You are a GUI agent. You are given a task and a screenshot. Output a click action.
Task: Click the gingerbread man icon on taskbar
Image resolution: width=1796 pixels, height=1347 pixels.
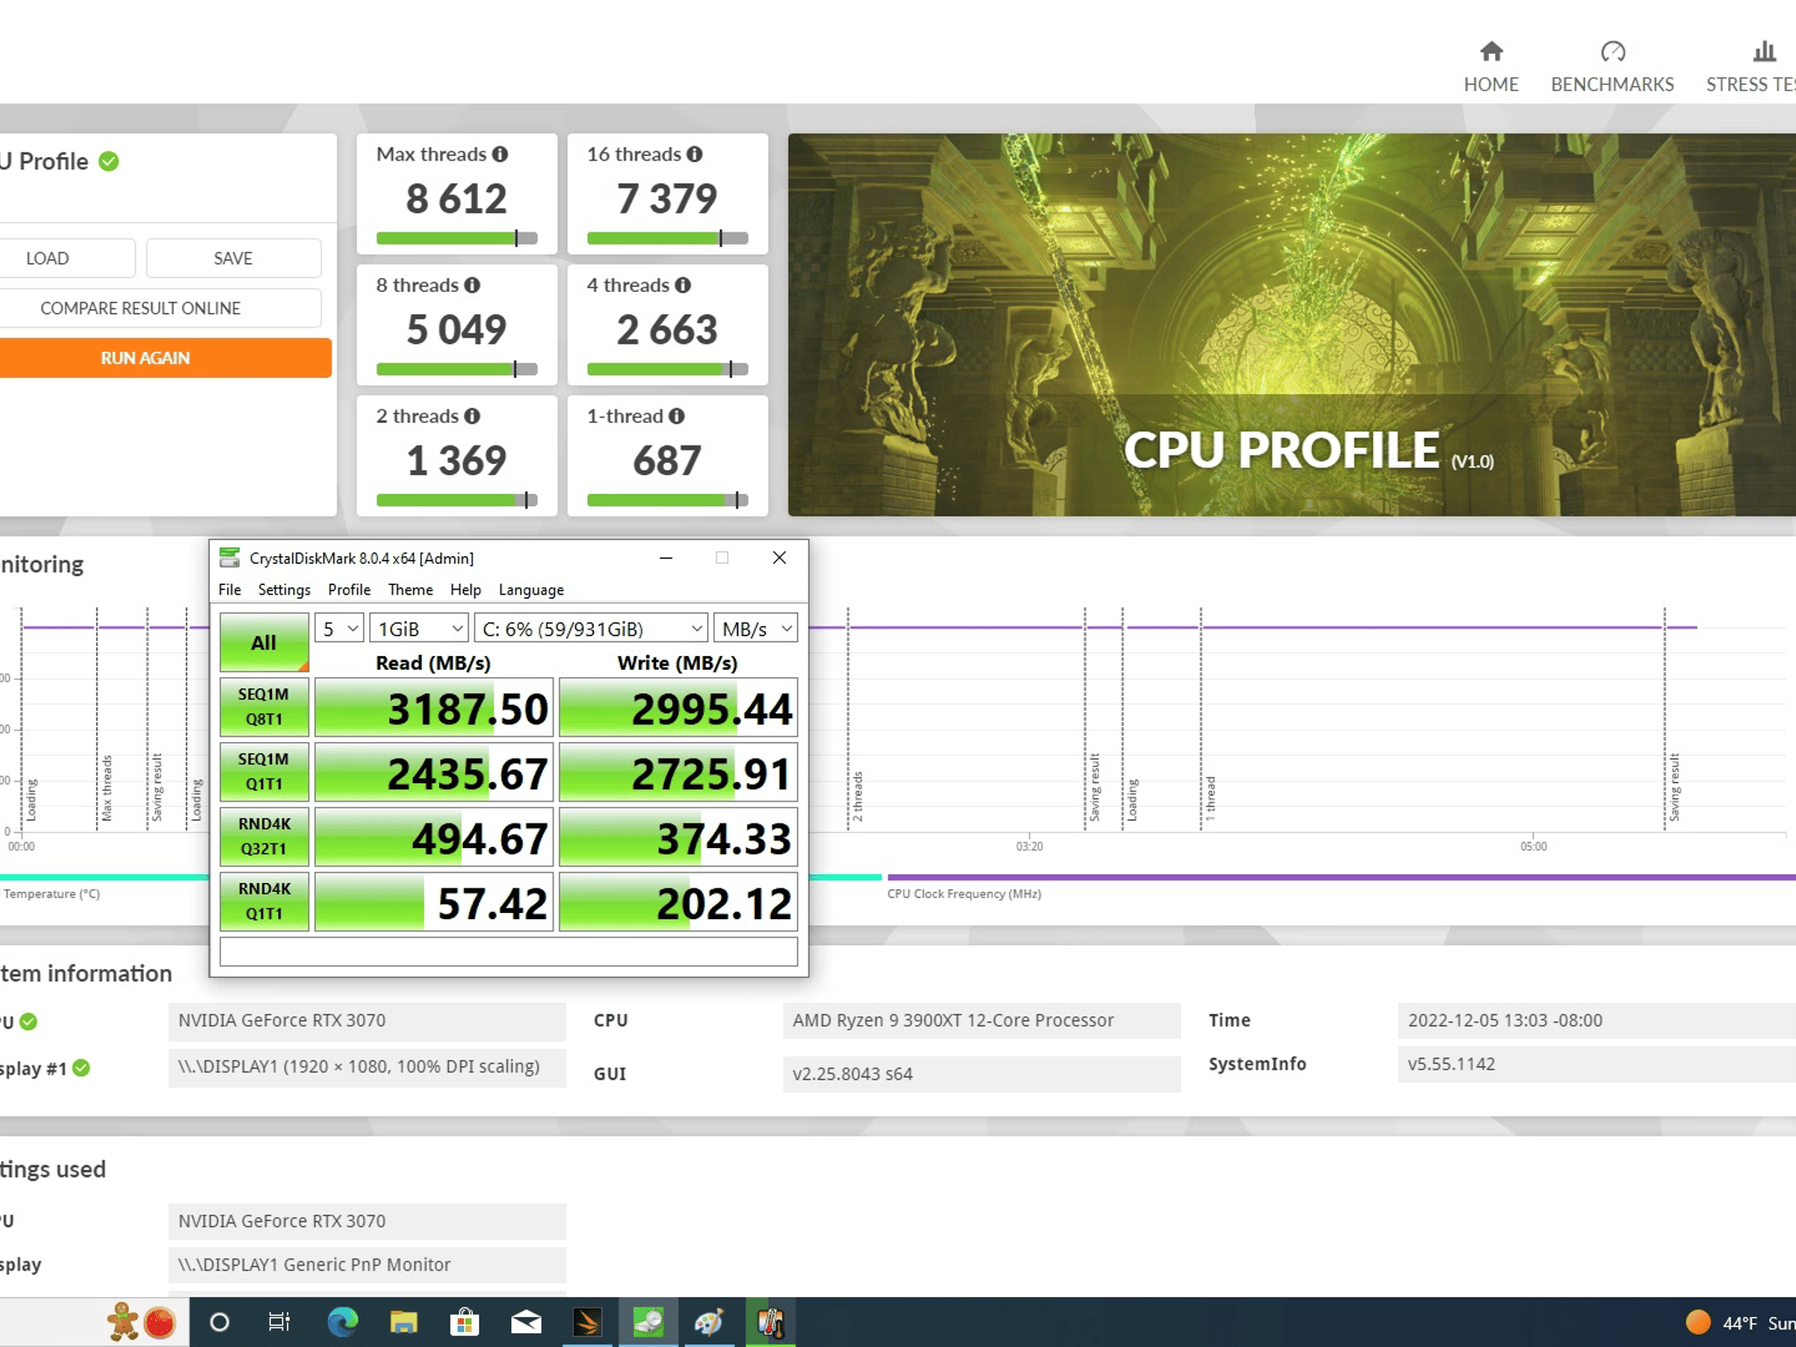pos(123,1322)
